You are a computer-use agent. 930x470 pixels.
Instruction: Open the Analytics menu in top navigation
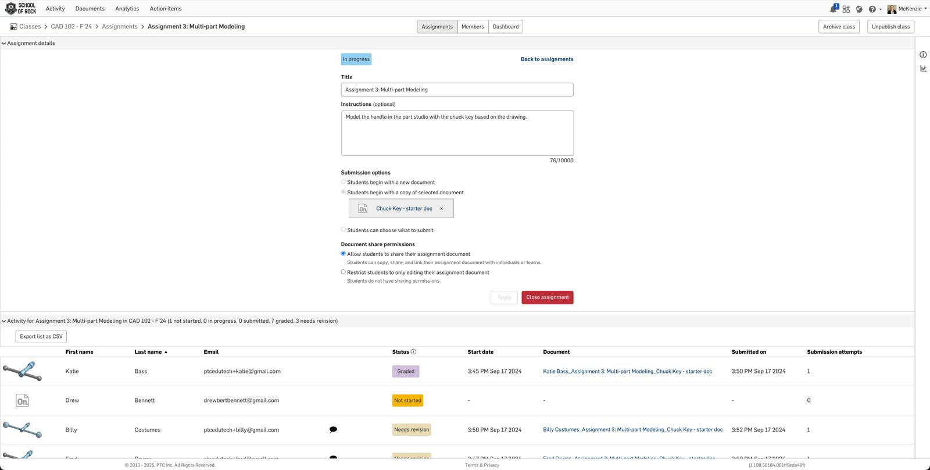pos(127,9)
